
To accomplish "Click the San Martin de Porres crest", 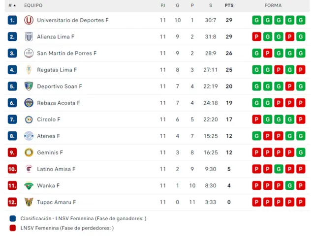I will coord(29,53).
